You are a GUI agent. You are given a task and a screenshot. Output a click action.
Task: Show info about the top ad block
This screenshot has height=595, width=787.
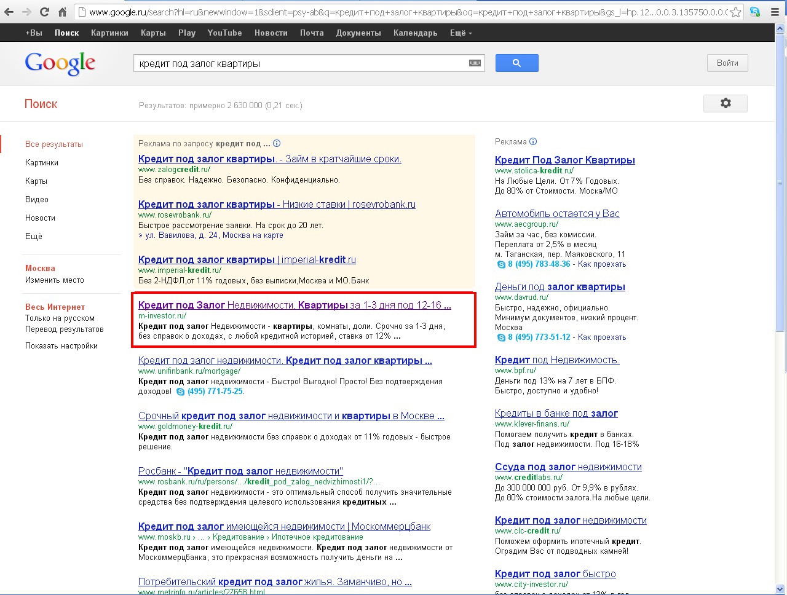pos(277,144)
